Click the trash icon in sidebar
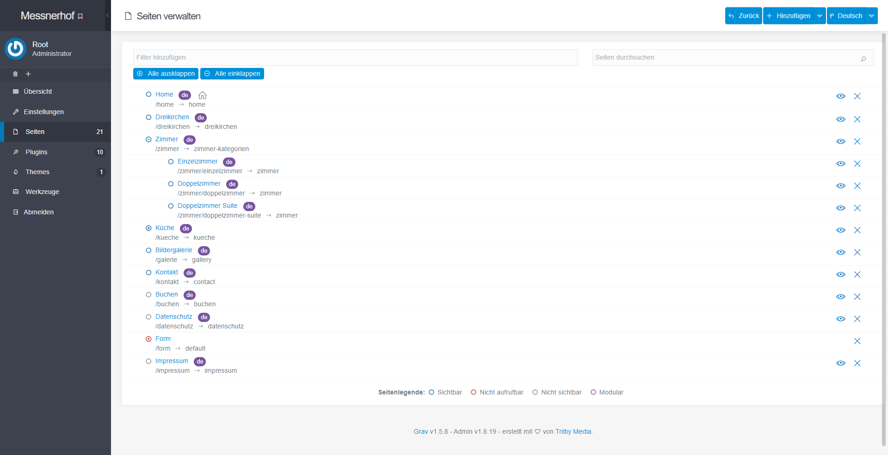Screen dimensions: 888x455 (15, 74)
